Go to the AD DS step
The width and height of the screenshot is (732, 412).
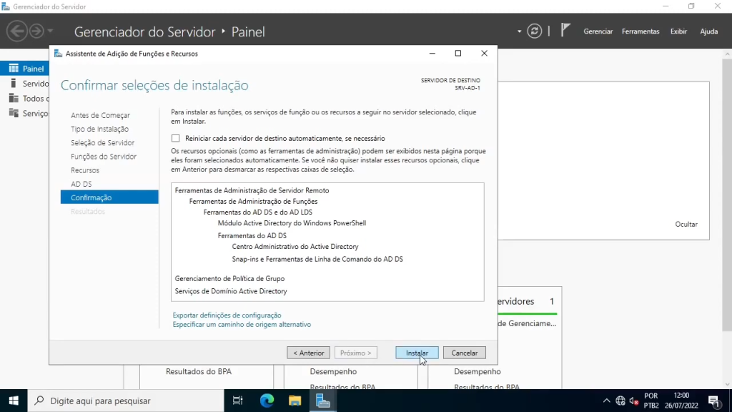(x=81, y=184)
